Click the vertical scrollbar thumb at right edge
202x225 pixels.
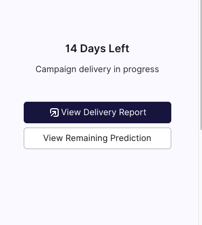click(201, 65)
